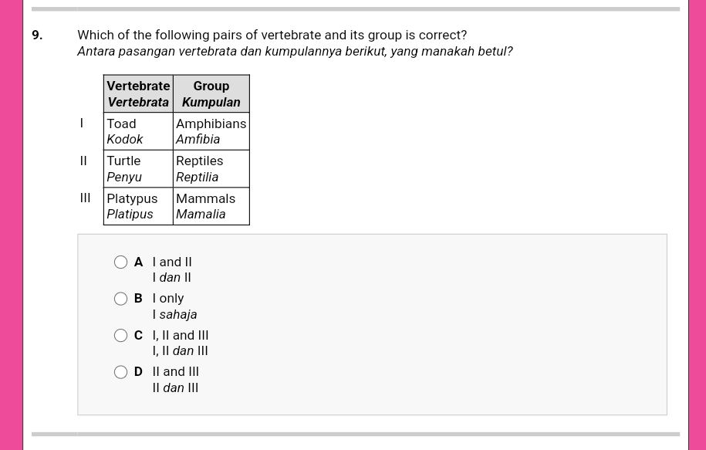
Task: Click the question text about vertebrate pairs
Action: (272, 35)
